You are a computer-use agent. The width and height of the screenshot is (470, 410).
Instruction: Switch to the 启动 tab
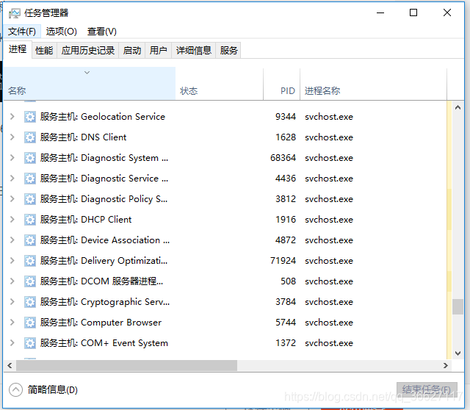[132, 51]
